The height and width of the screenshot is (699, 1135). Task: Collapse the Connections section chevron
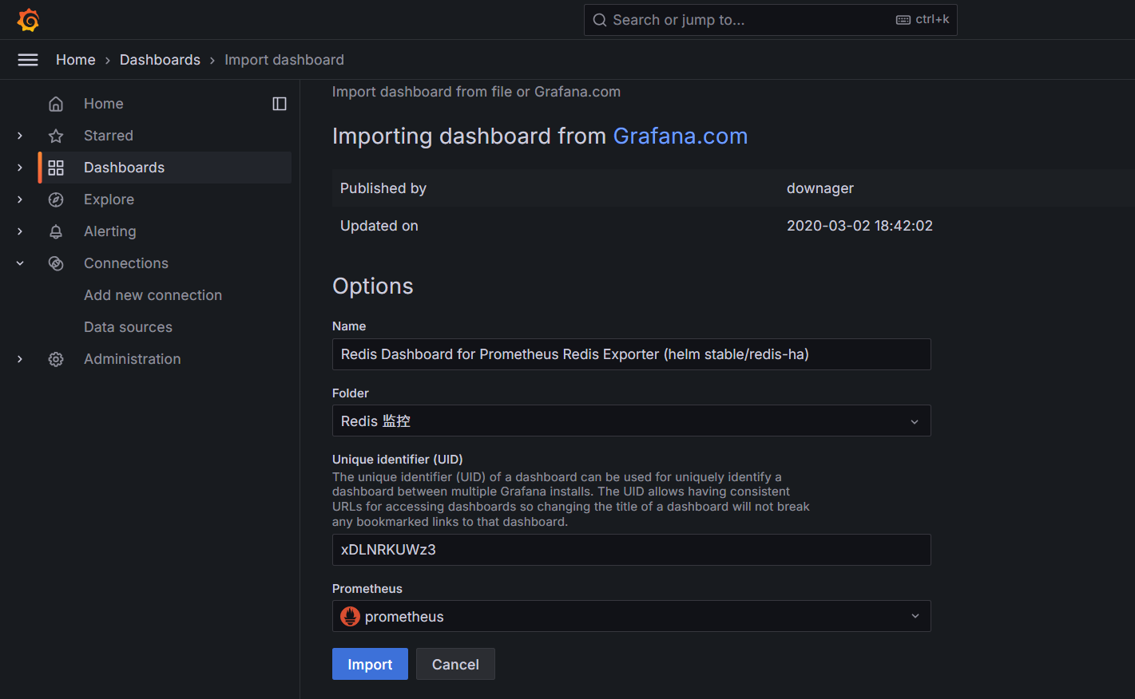coord(20,263)
